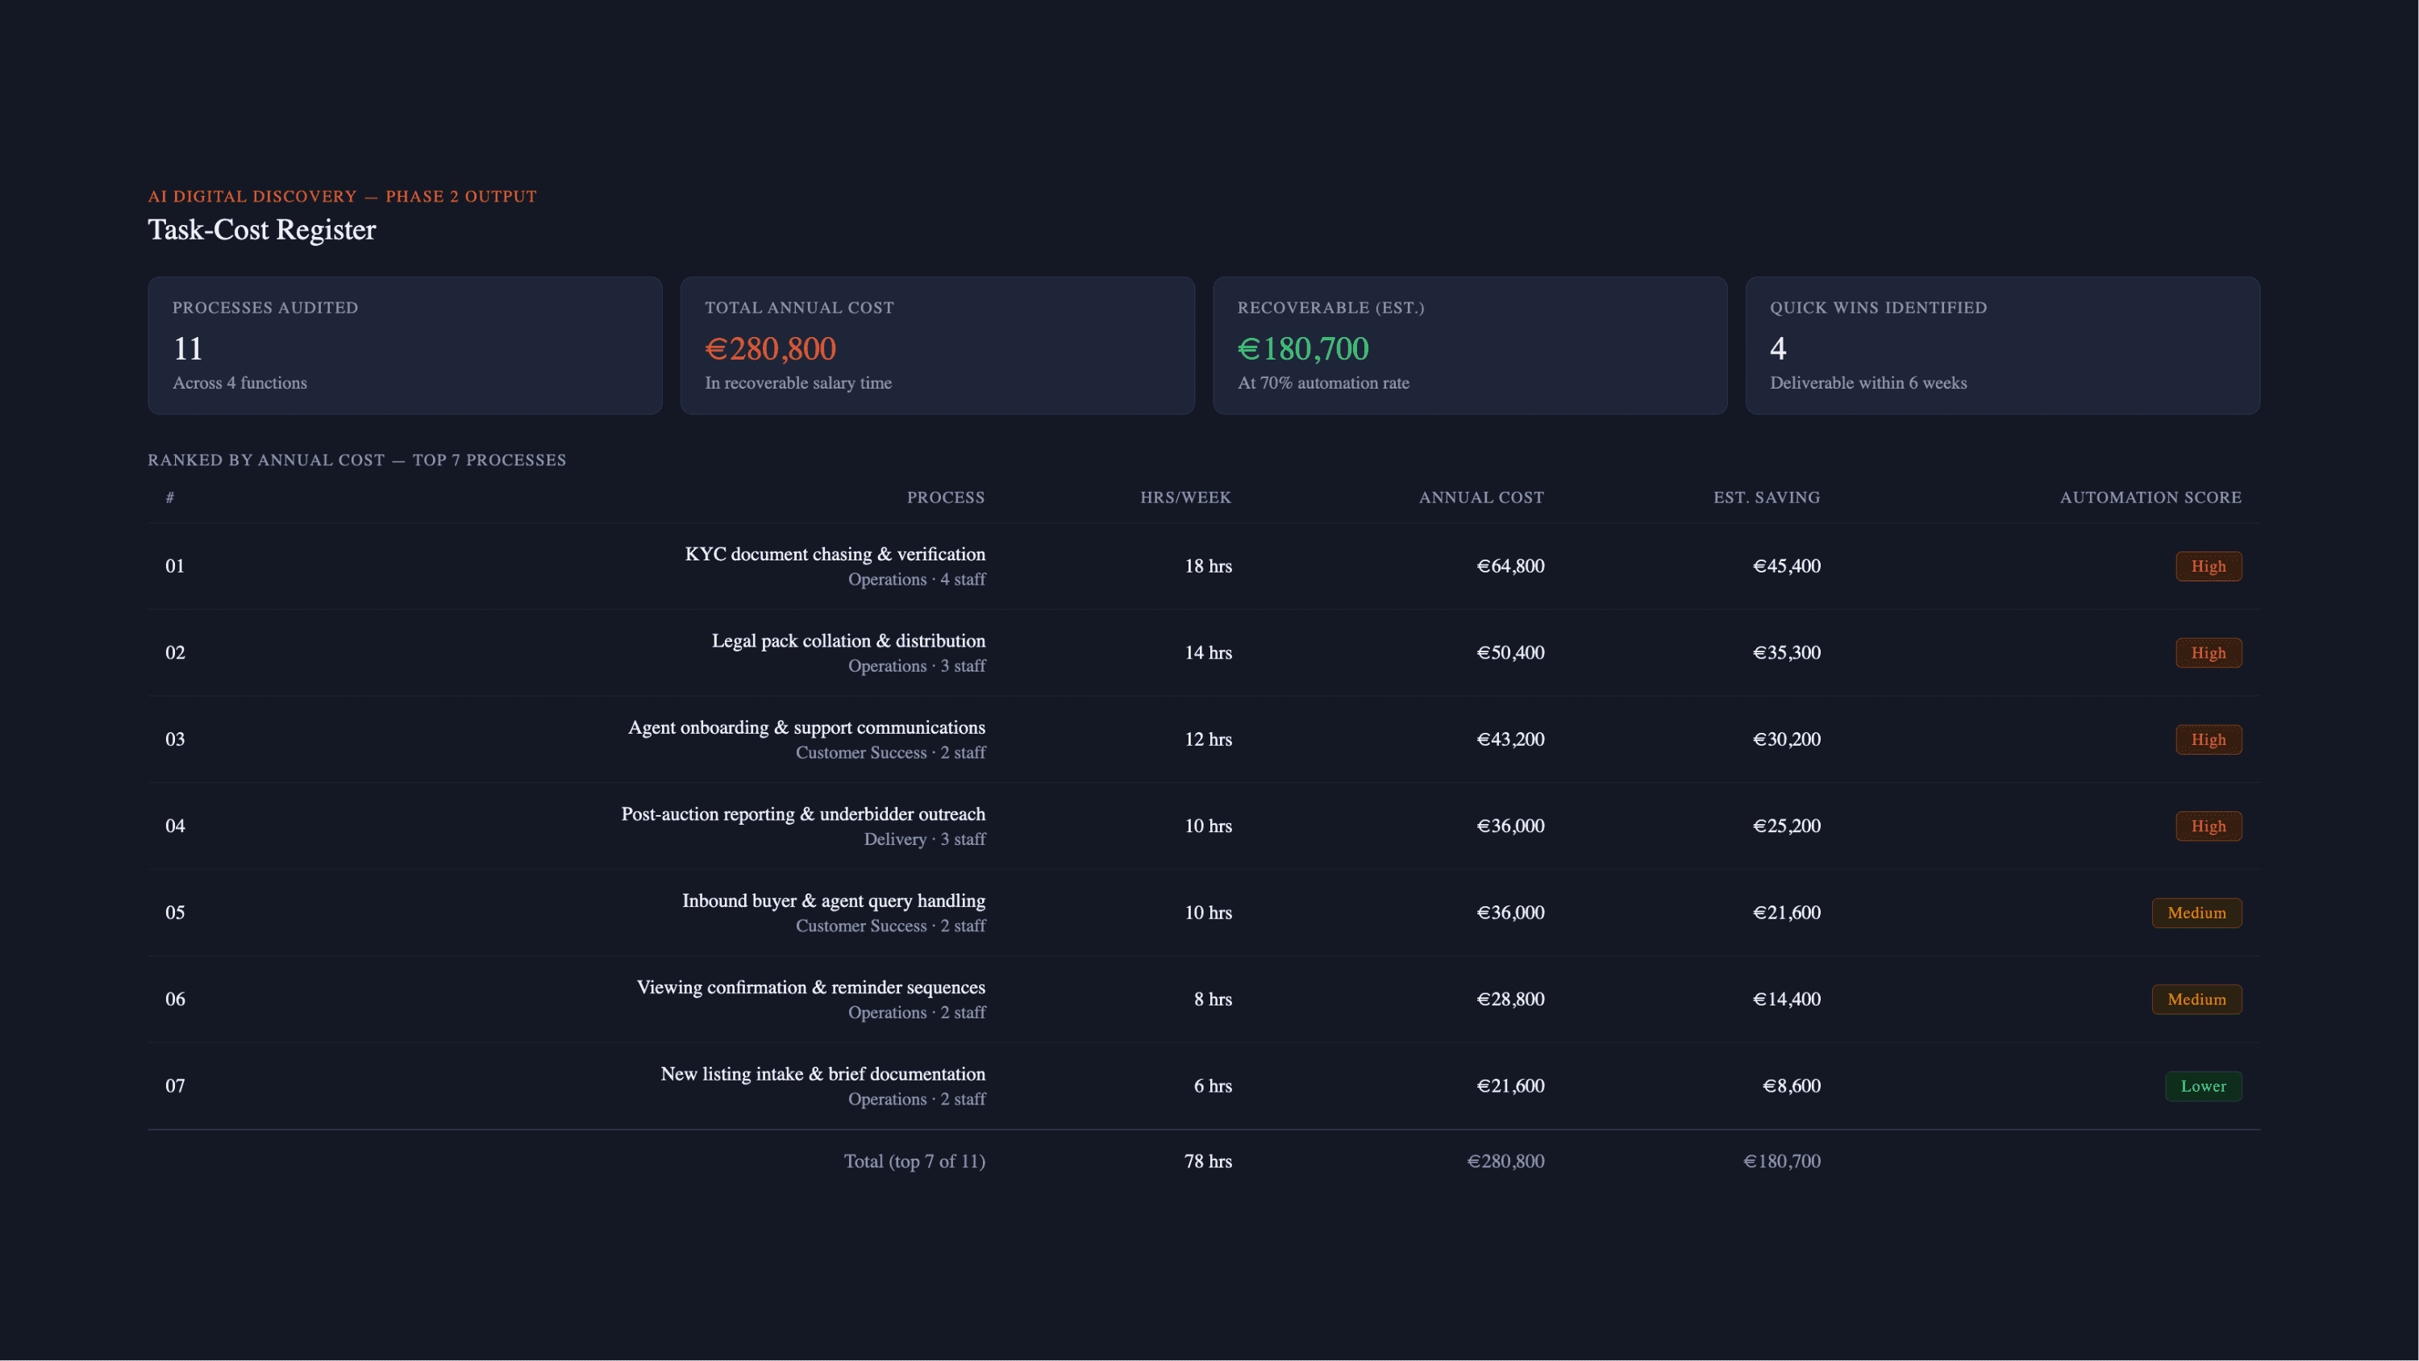Open the Processes Audited card
This screenshot has width=2419, height=1361.
coord(405,345)
